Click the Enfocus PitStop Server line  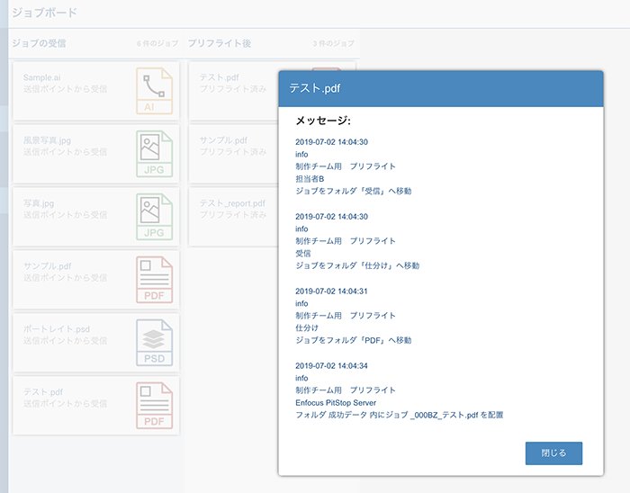coord(336,403)
